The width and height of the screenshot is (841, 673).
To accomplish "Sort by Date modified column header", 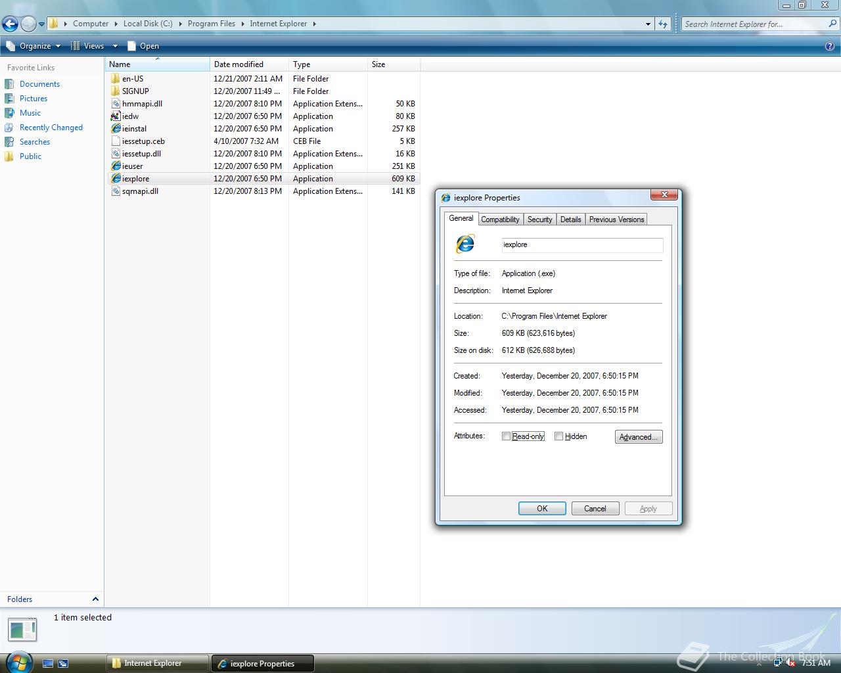I will 250,64.
